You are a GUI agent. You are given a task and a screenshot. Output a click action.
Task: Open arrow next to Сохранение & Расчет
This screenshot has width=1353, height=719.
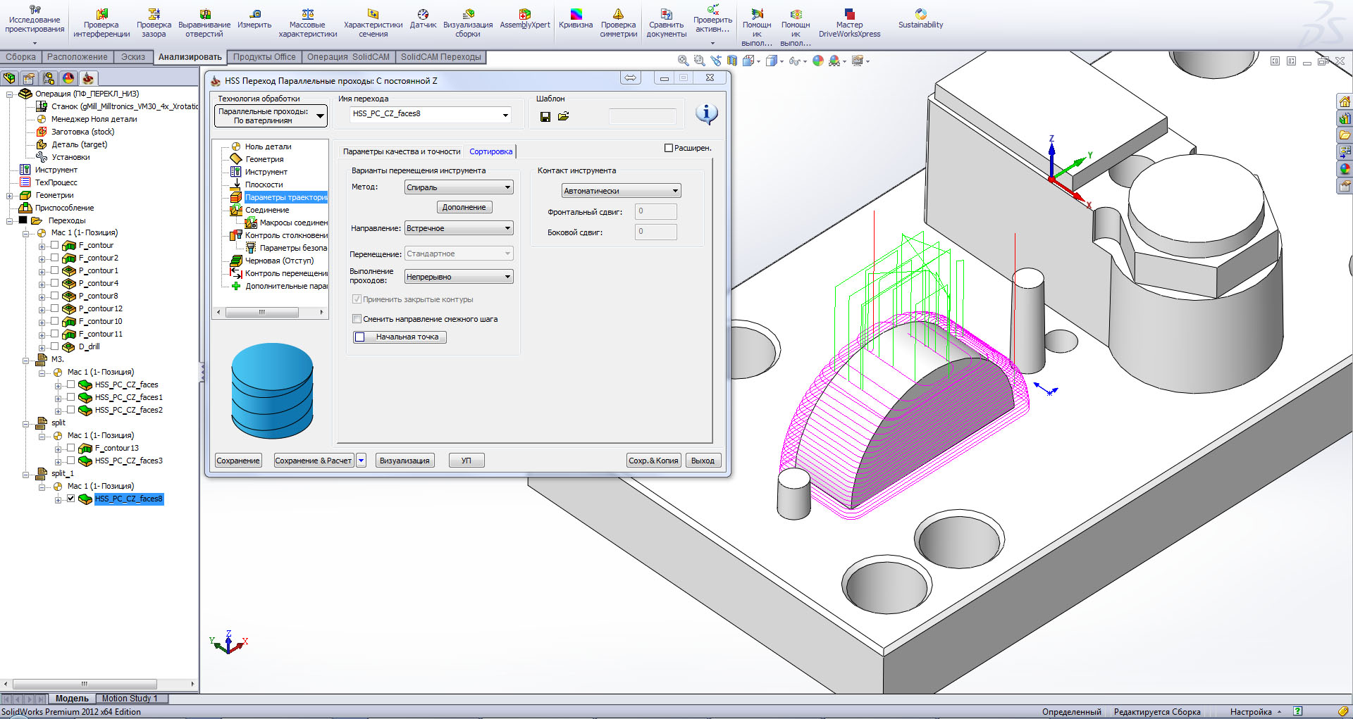pos(361,461)
